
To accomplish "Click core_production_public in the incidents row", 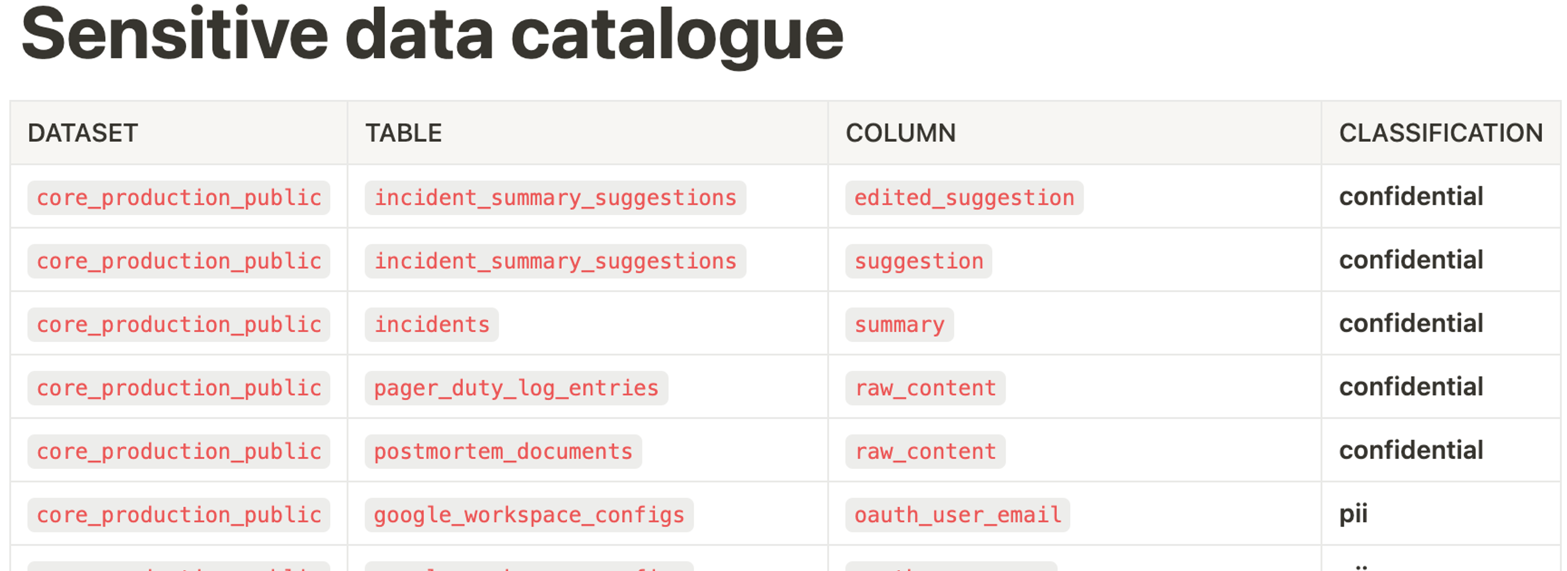I will [179, 325].
